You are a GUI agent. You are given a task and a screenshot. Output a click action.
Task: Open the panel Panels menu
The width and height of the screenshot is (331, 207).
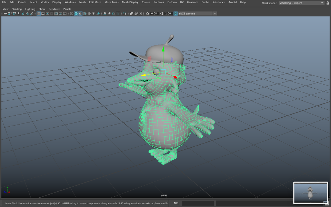(x=67, y=9)
